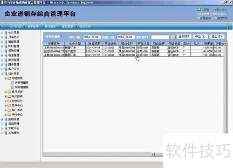Viewport: 233px width, 168px height.
Task: Expand the 库存报表 folder
Action: 6,92
